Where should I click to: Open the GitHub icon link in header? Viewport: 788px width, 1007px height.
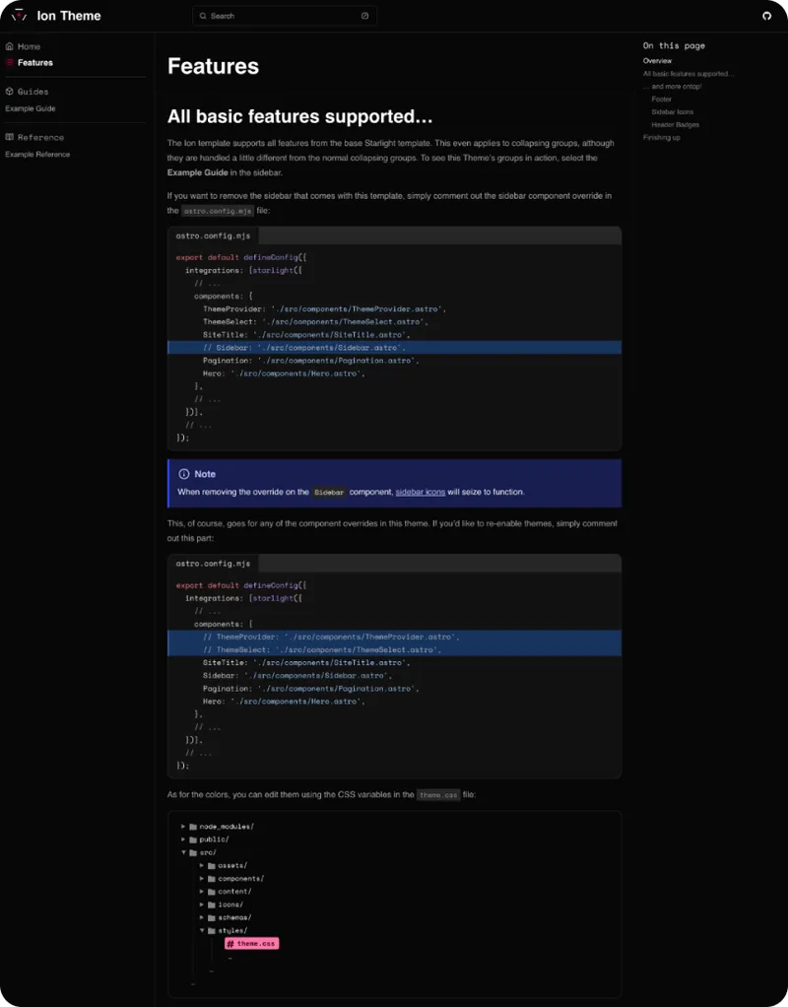pos(767,16)
